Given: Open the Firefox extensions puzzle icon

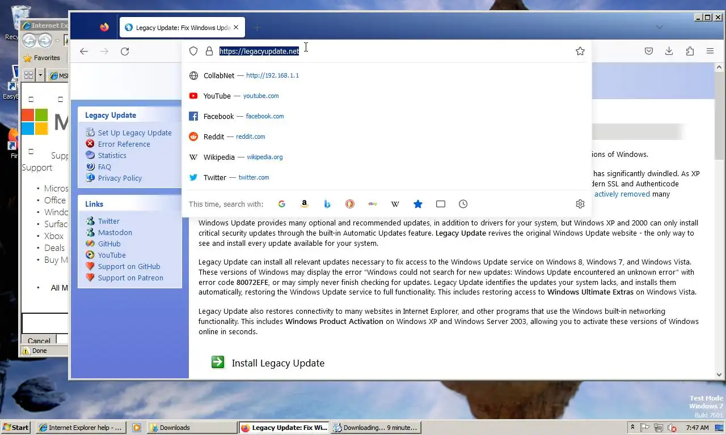Looking at the screenshot, I should [690, 51].
